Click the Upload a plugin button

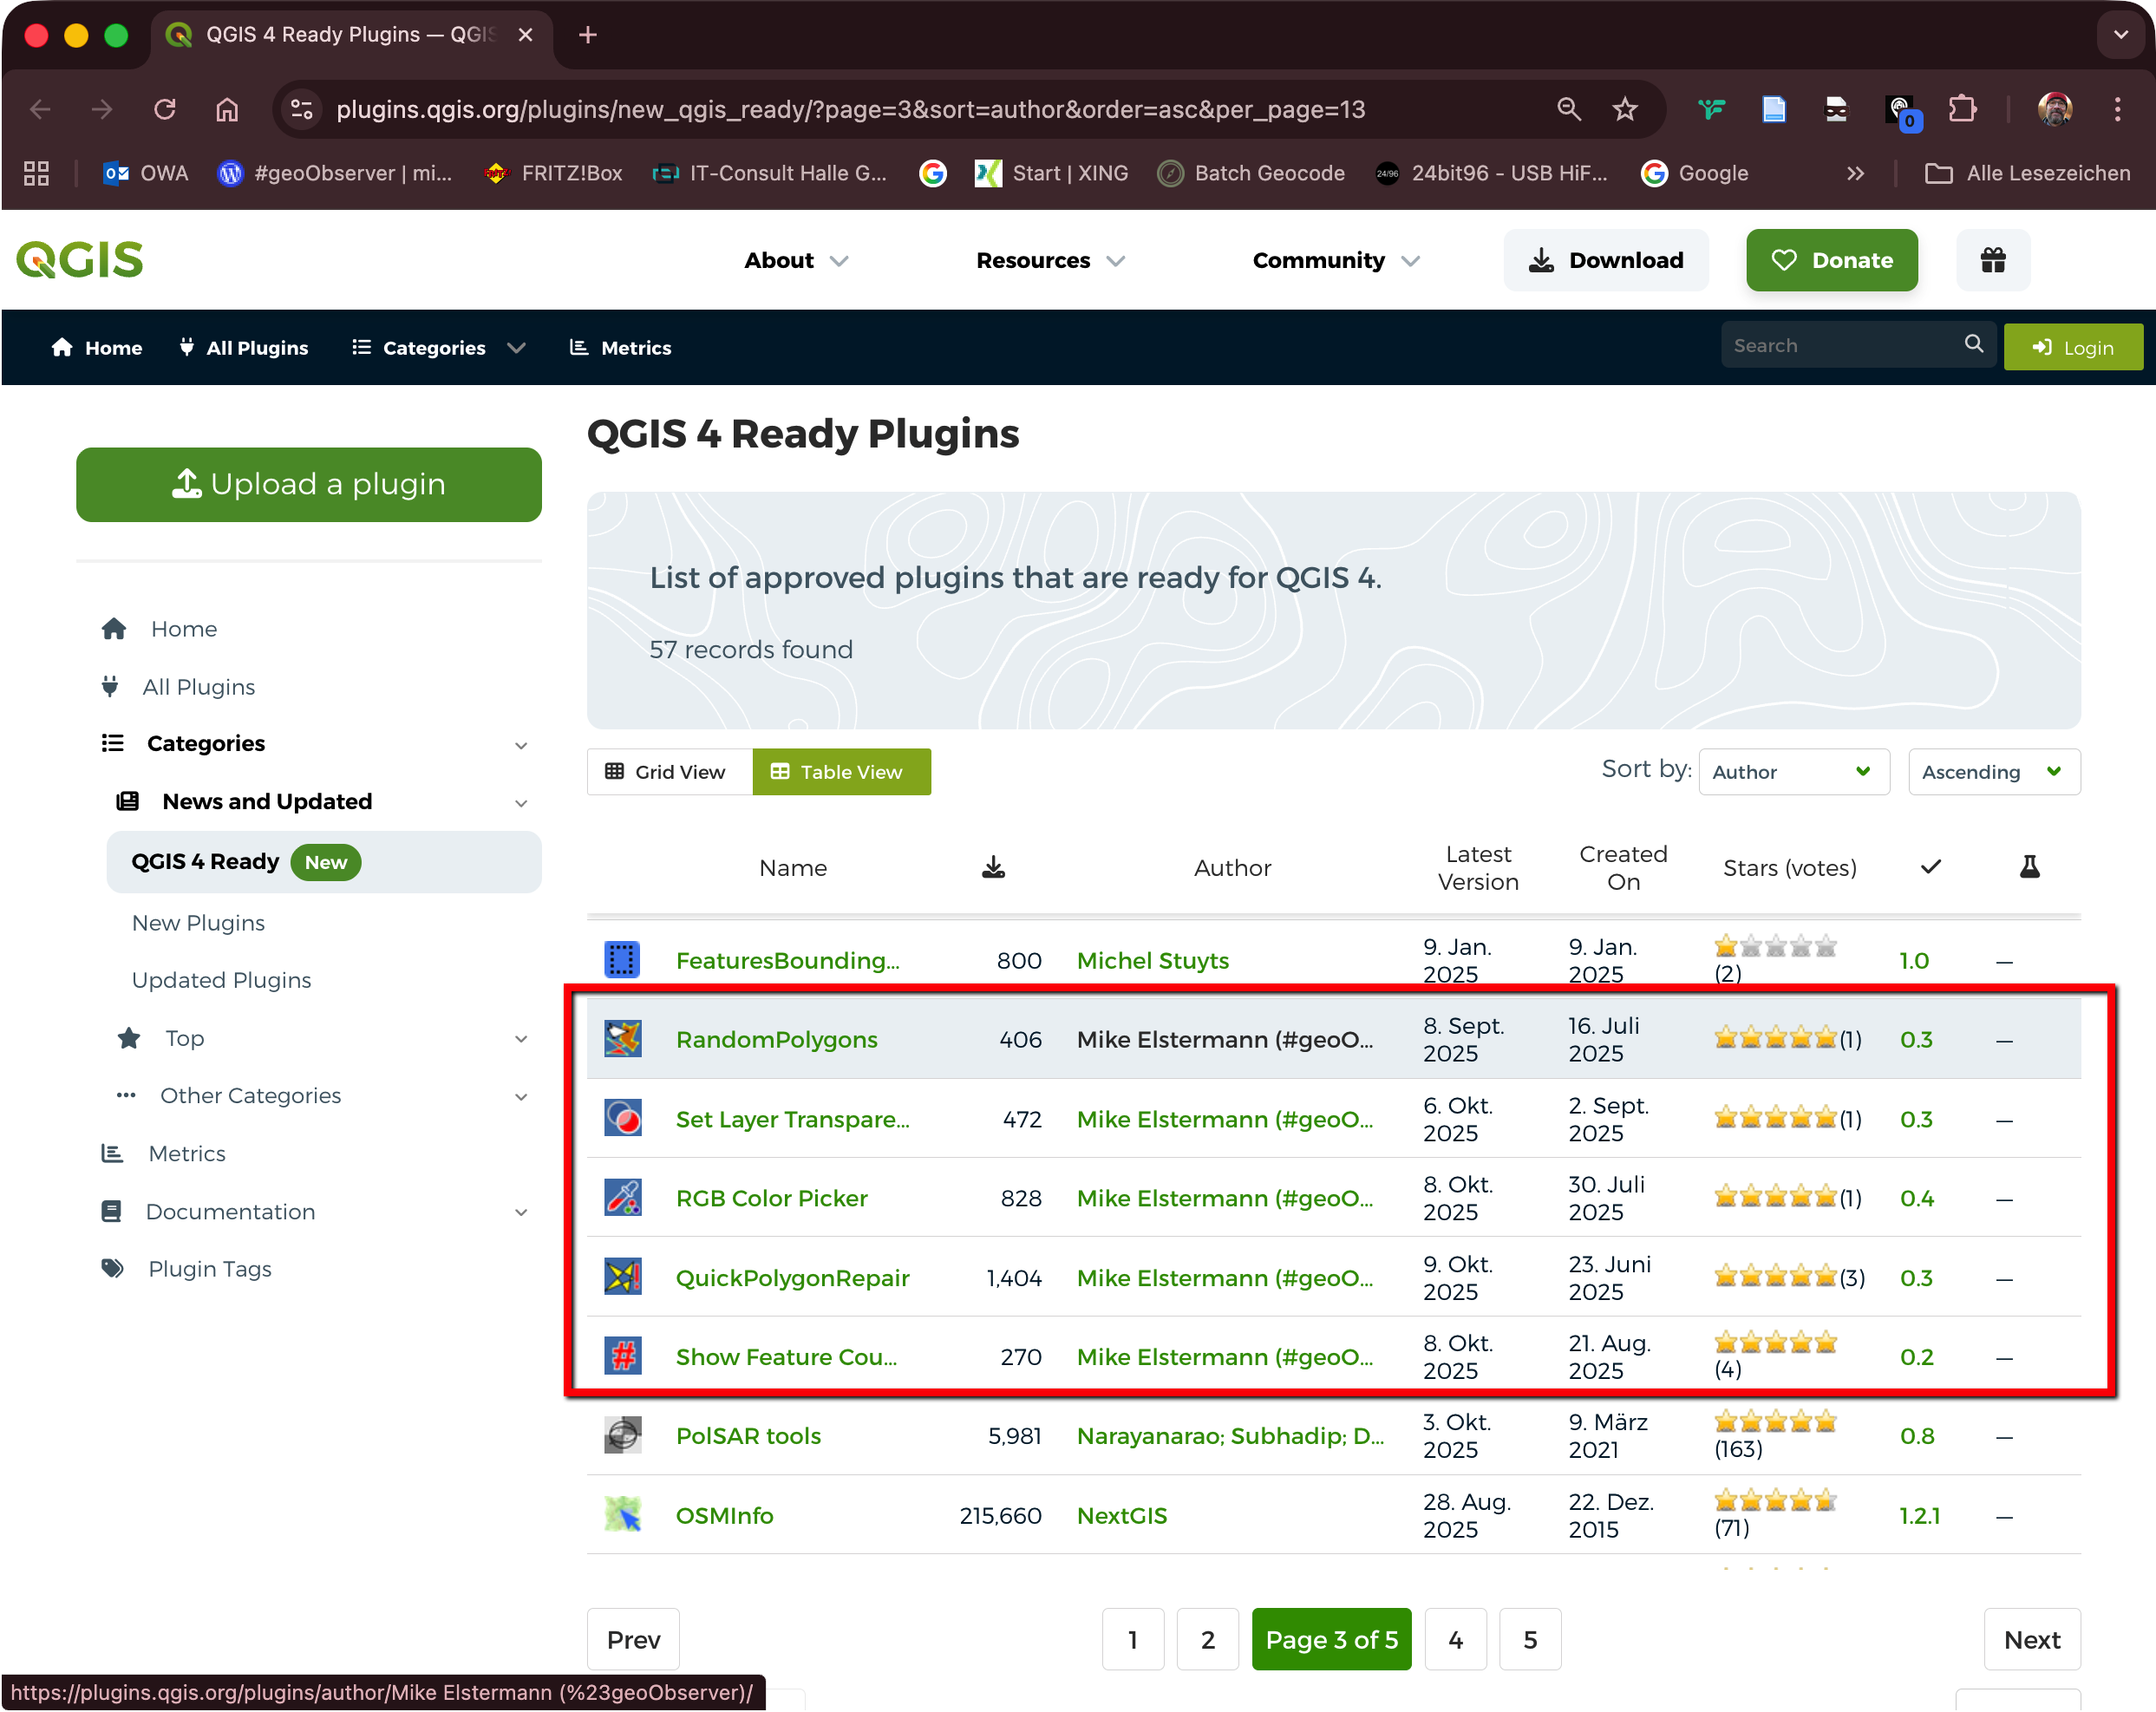[x=309, y=484]
